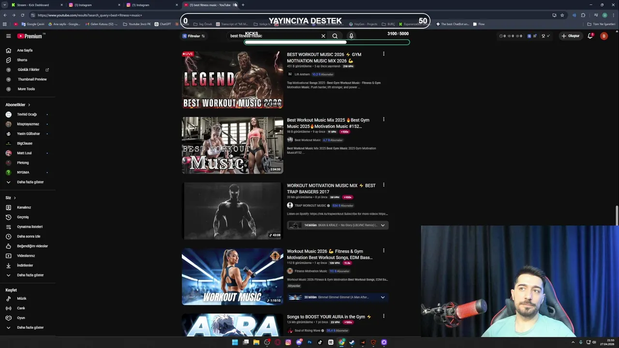Open more options for Best Workout Music Mix 2025
619x348 pixels.
click(383, 119)
